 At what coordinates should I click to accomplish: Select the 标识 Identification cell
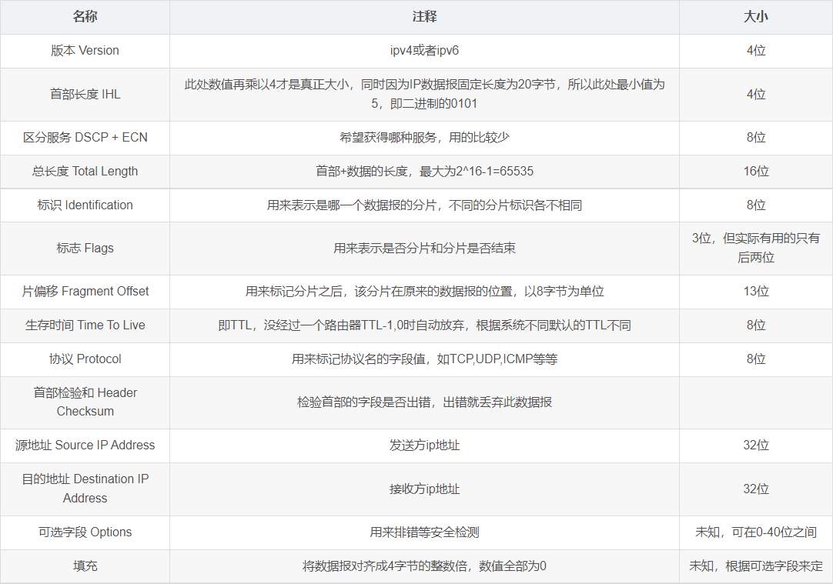(x=85, y=205)
